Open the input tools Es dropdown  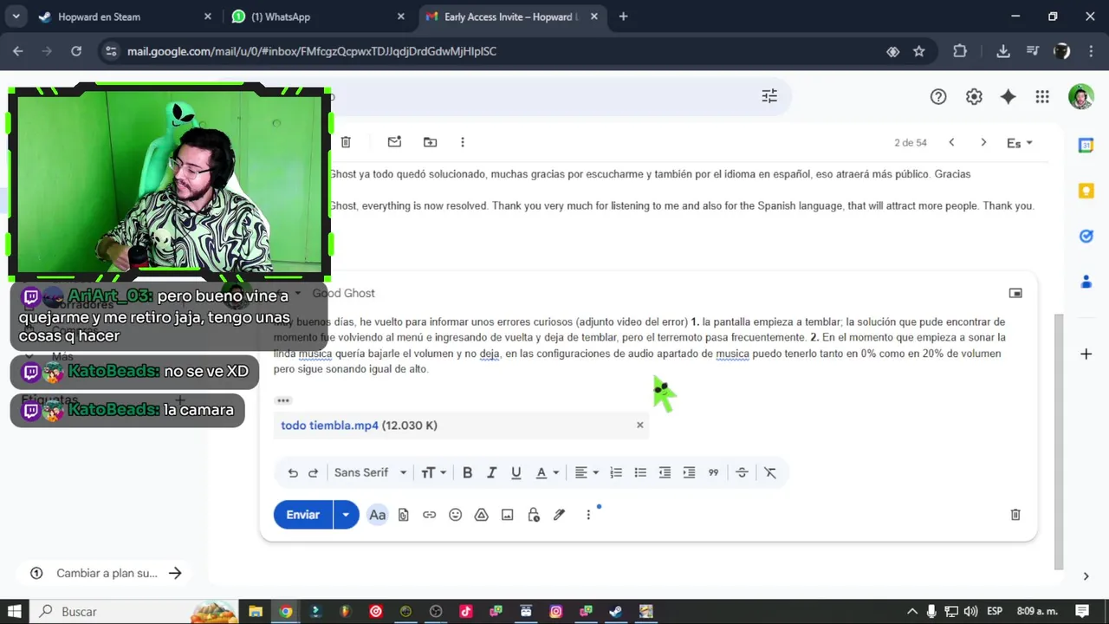[1020, 143]
